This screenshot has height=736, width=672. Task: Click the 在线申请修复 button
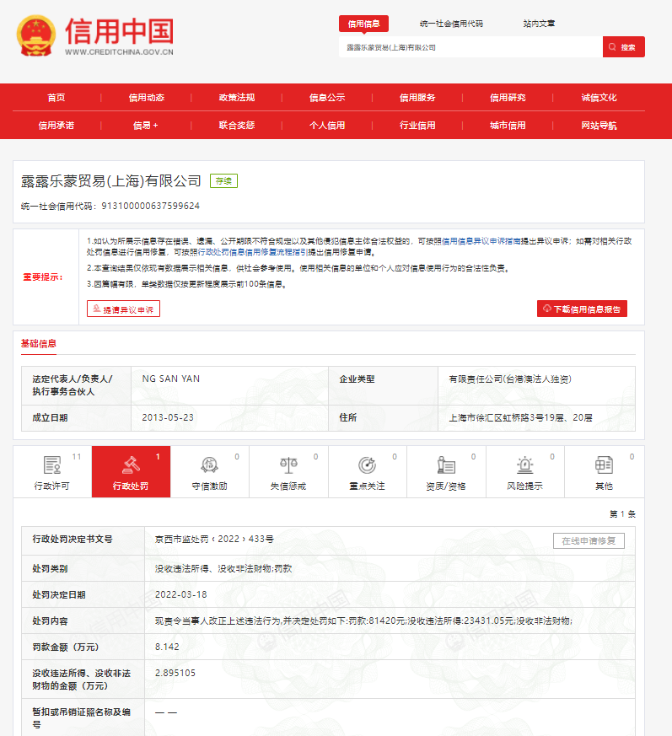pos(589,540)
